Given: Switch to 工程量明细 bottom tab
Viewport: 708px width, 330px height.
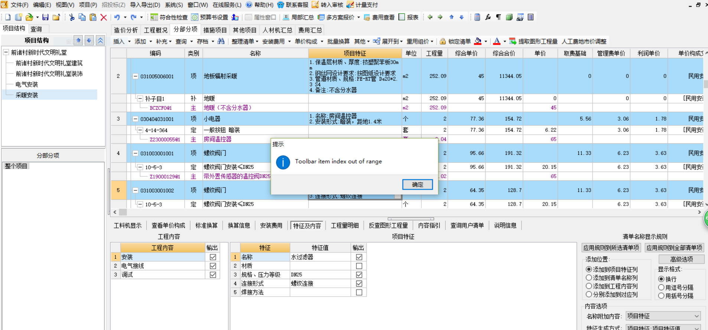Looking at the screenshot, I should tap(345, 225).
